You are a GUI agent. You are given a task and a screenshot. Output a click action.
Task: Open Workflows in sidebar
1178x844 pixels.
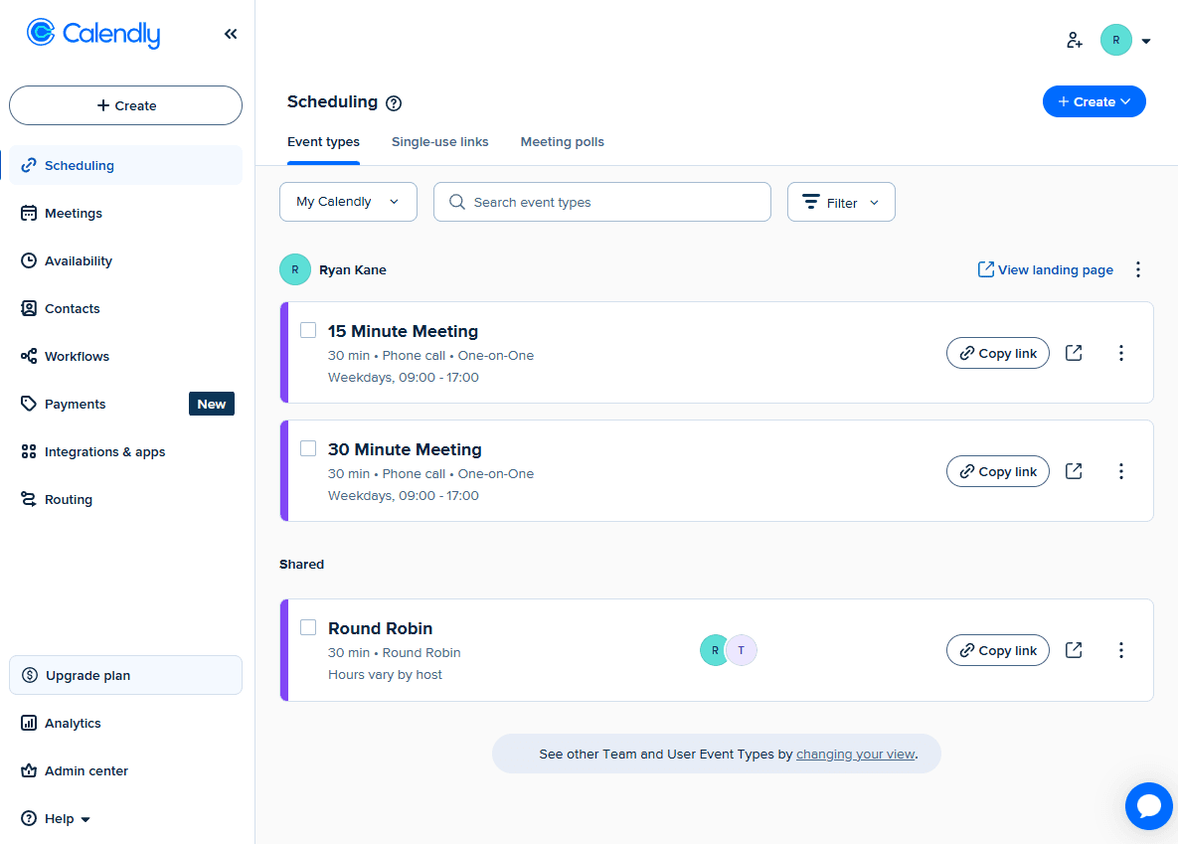point(125,356)
